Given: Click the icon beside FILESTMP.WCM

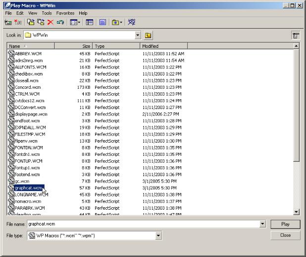Looking at the screenshot, I should pos(11,134).
